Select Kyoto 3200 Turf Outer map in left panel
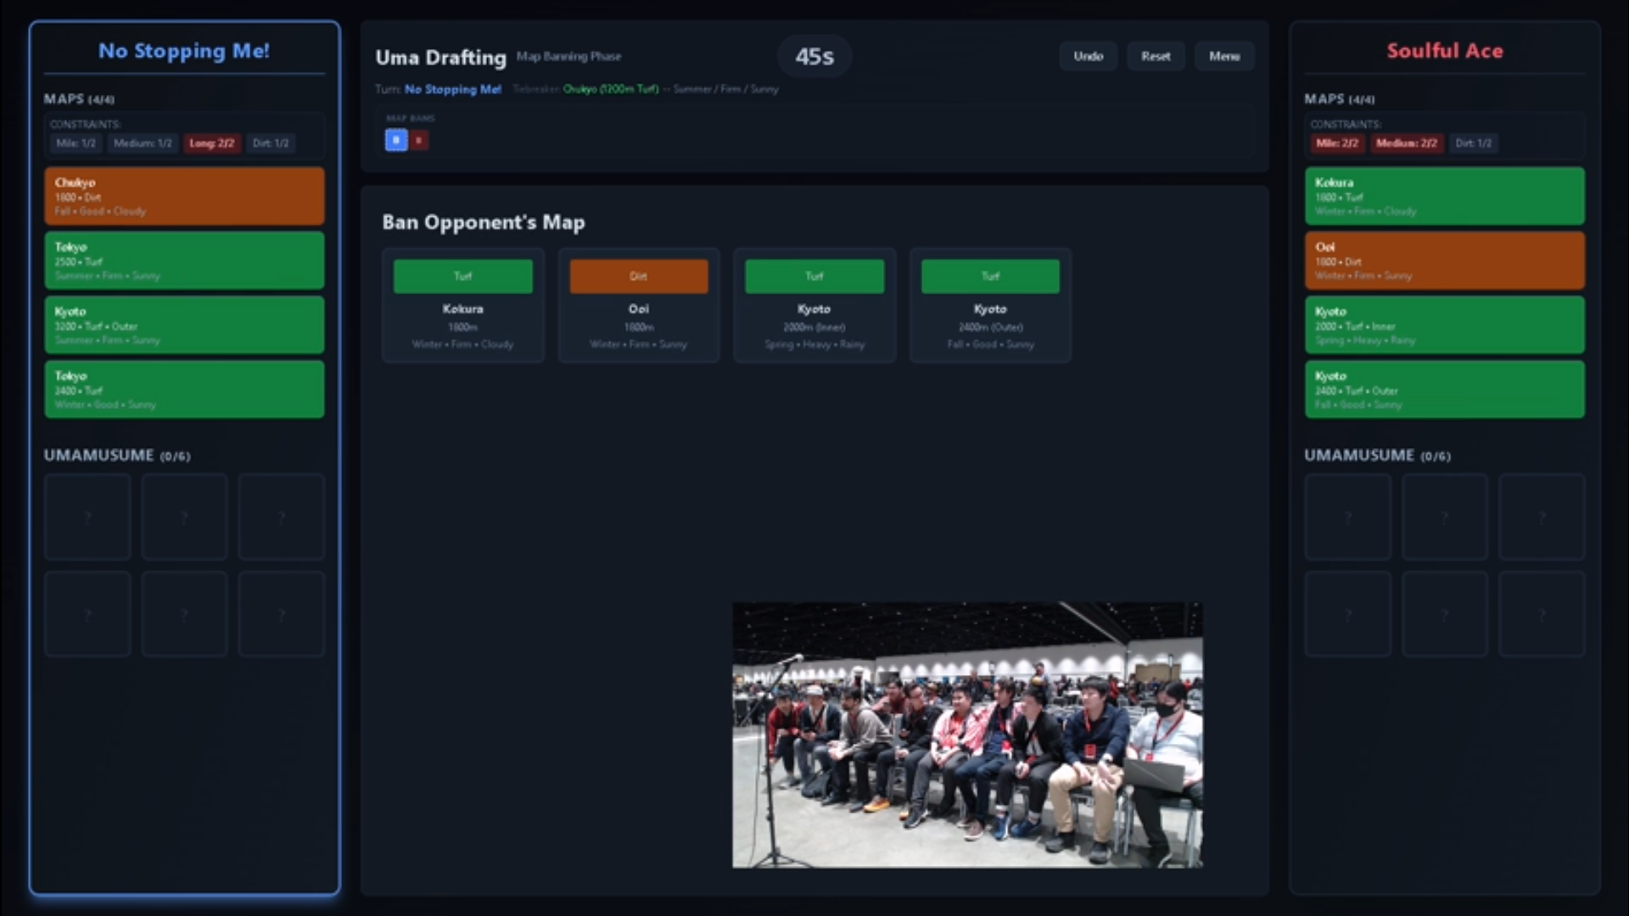The height and width of the screenshot is (916, 1629). [184, 325]
